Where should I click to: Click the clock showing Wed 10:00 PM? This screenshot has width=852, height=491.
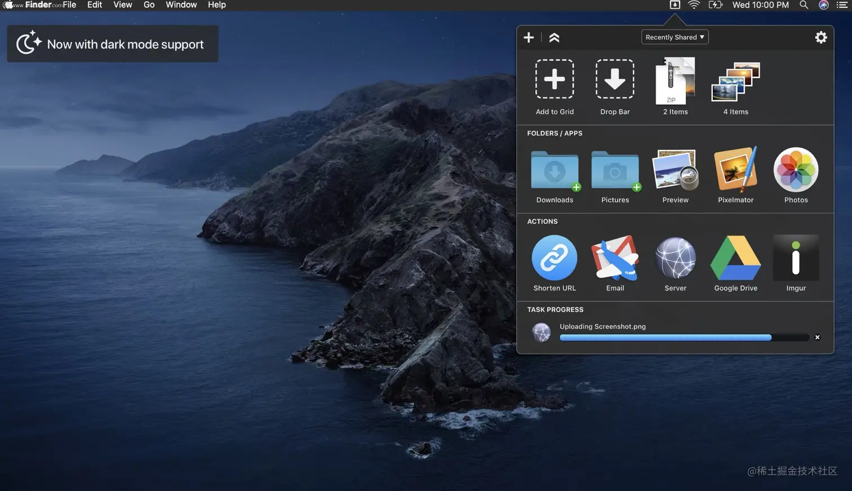pos(760,5)
